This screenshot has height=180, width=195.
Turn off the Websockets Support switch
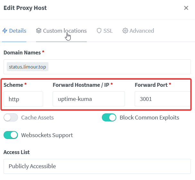(11, 135)
